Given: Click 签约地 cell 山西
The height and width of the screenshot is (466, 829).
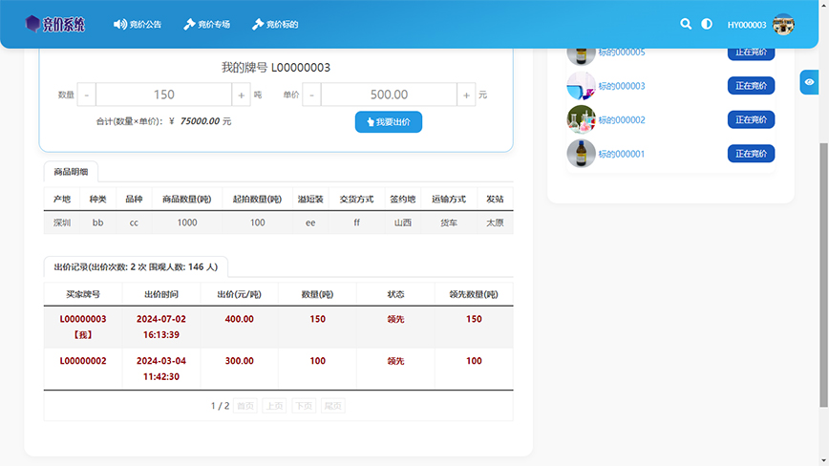Looking at the screenshot, I should coord(403,222).
